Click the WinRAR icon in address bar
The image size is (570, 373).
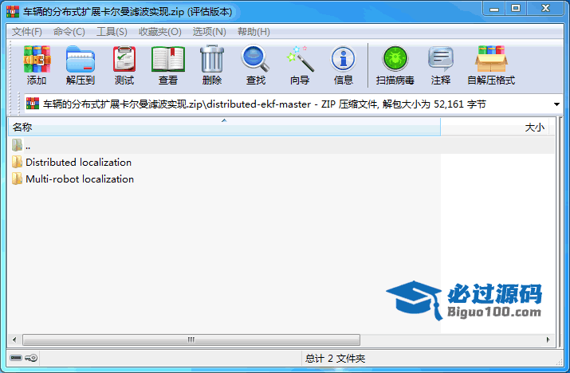coord(33,104)
